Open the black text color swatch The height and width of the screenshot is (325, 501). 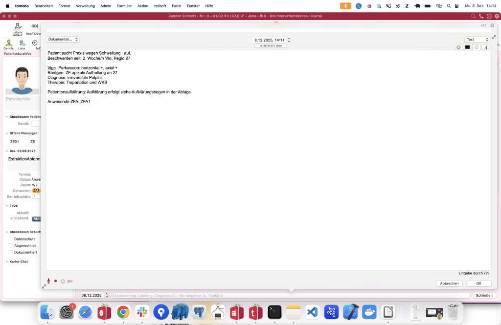[468, 47]
